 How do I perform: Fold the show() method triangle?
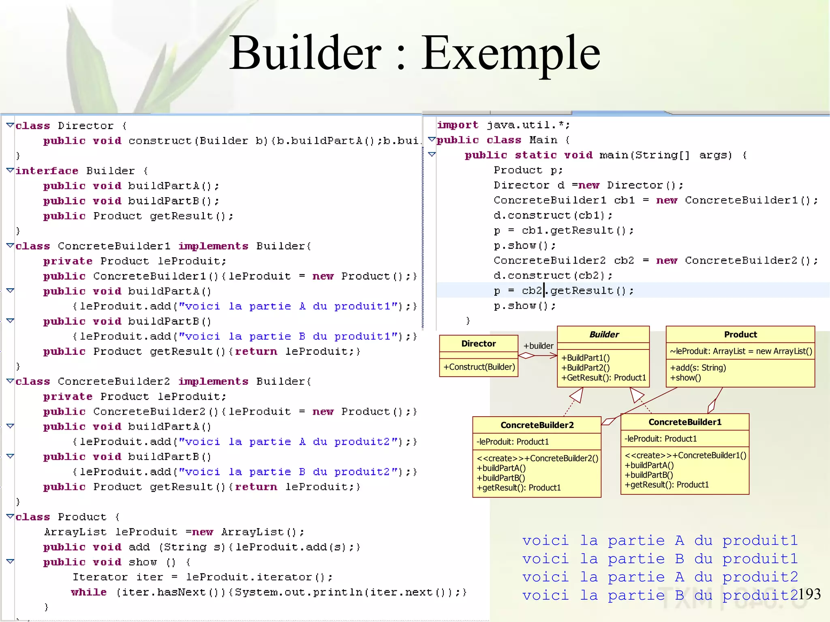point(10,561)
